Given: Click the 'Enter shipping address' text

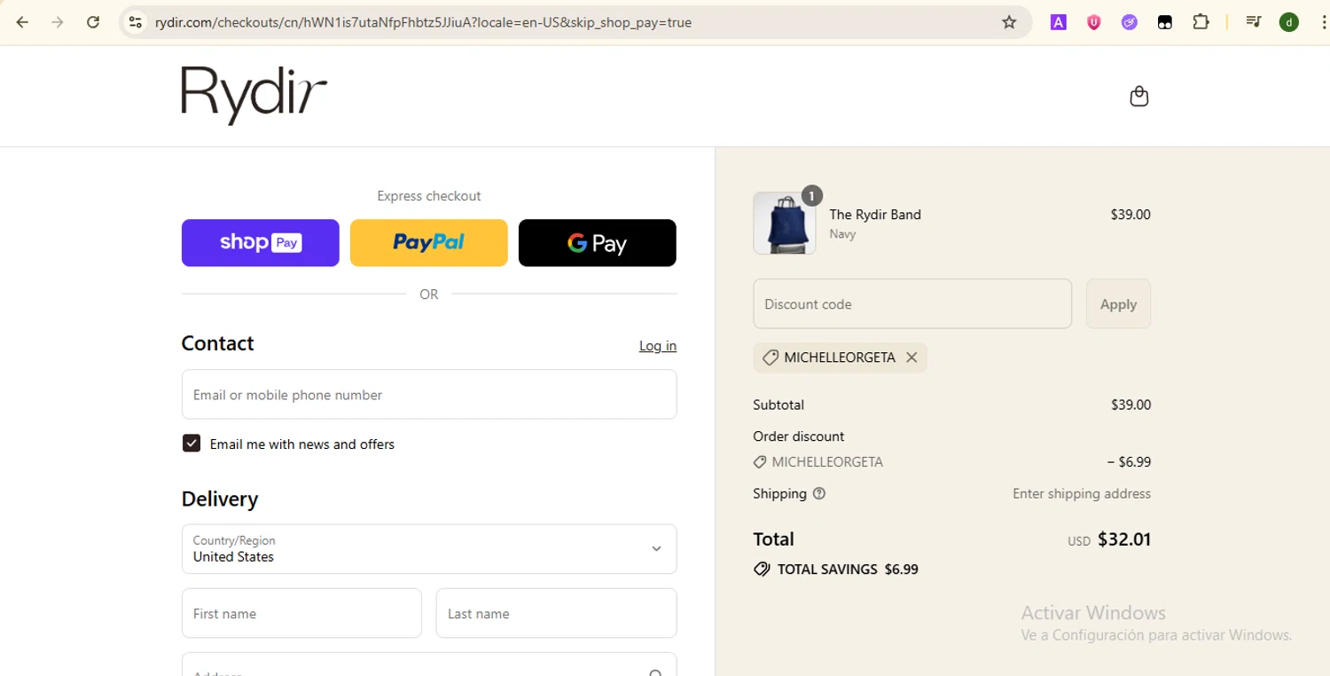Looking at the screenshot, I should pos(1082,493).
